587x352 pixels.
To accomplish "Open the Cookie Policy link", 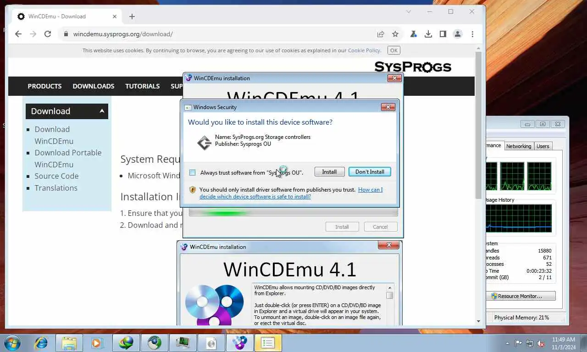I will [x=364, y=50].
